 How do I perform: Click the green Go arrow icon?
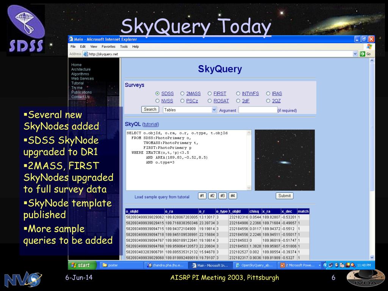tap(363, 54)
